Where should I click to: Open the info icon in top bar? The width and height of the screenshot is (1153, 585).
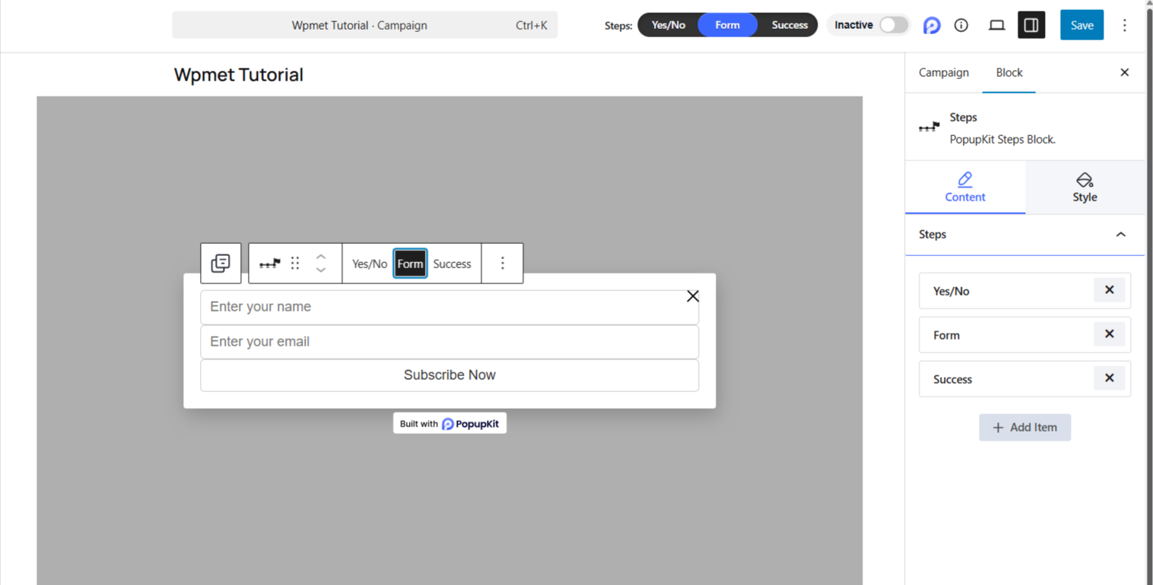pyautogui.click(x=961, y=24)
